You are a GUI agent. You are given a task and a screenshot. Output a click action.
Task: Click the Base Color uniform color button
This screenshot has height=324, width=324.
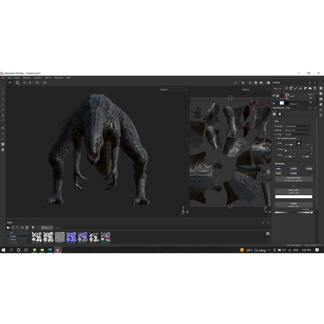pyautogui.click(x=294, y=191)
